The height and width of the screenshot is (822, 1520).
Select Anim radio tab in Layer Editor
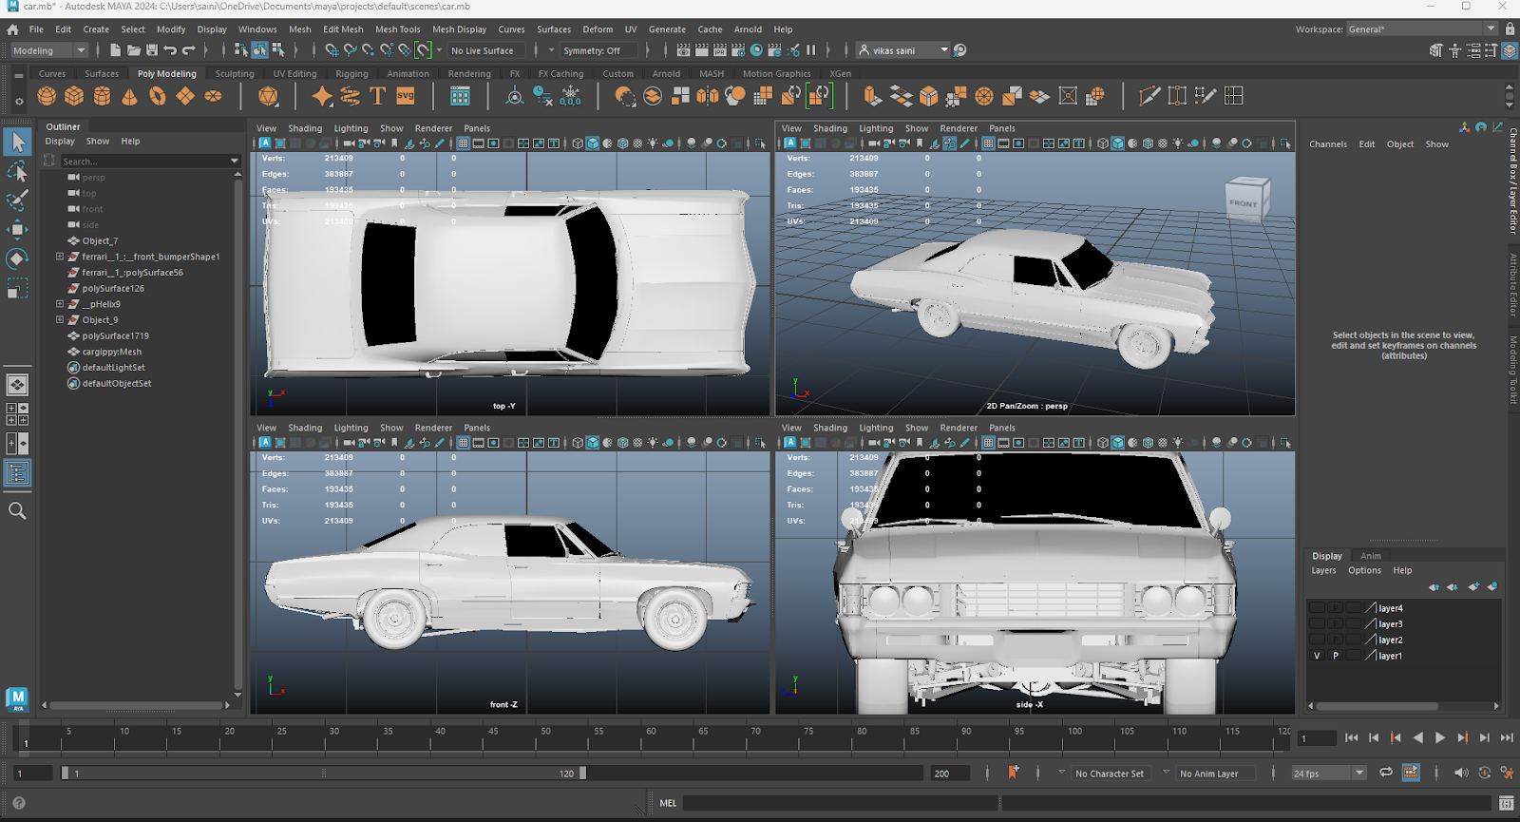click(x=1371, y=556)
